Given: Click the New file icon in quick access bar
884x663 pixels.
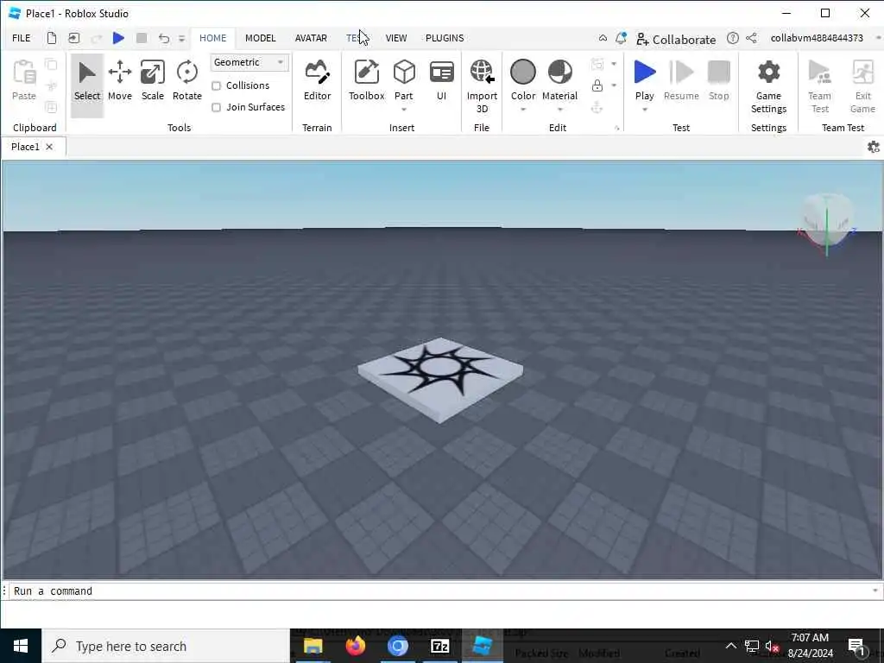Looking at the screenshot, I should click(x=51, y=38).
